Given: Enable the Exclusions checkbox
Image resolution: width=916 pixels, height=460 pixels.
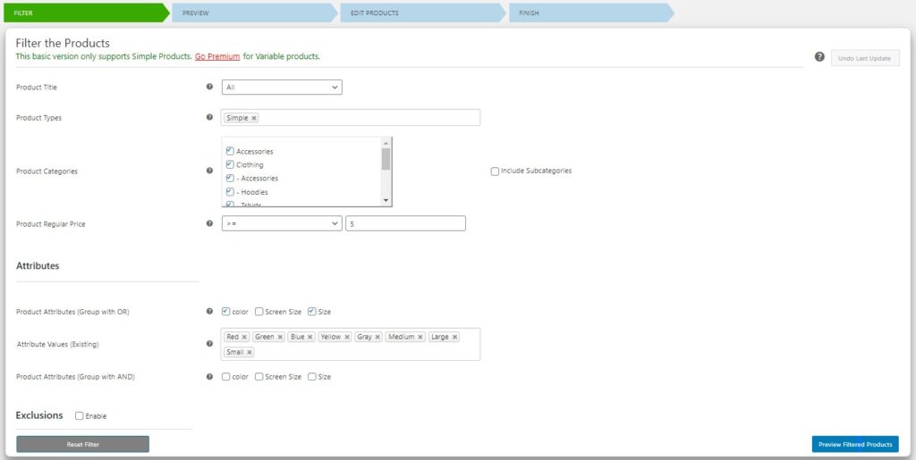Looking at the screenshot, I should (80, 415).
